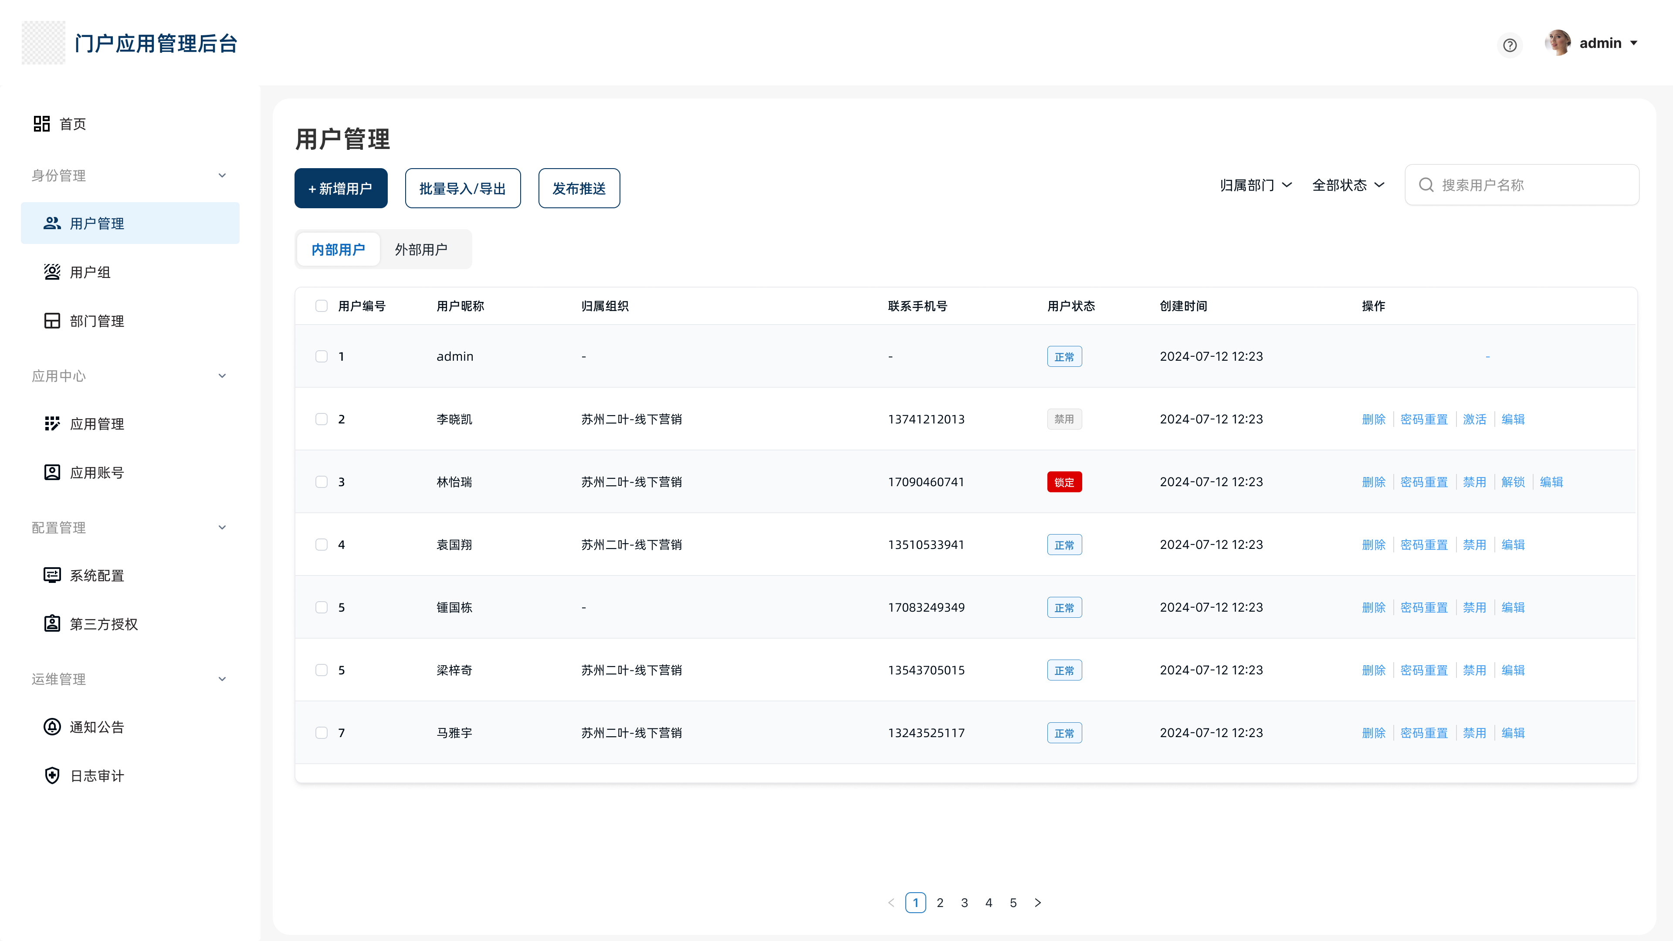Collapse the 配置管理 sidebar section
The height and width of the screenshot is (941, 1673).
222,527
